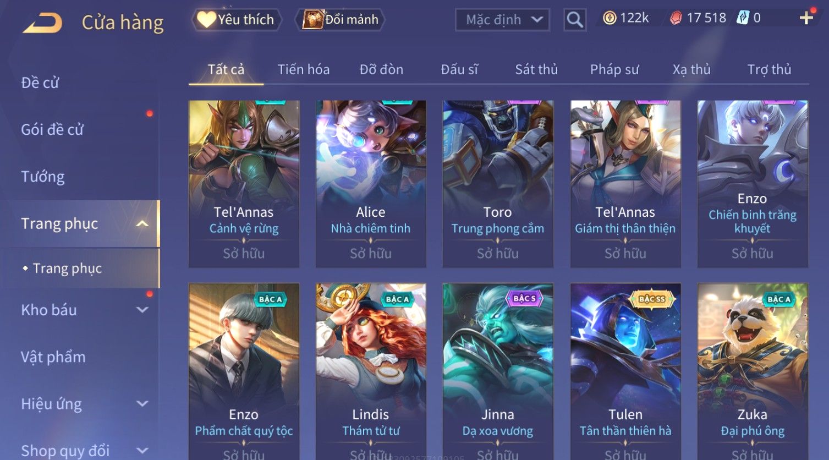Tap the plus icon to add currency
This screenshot has width=829, height=460.
(806, 18)
